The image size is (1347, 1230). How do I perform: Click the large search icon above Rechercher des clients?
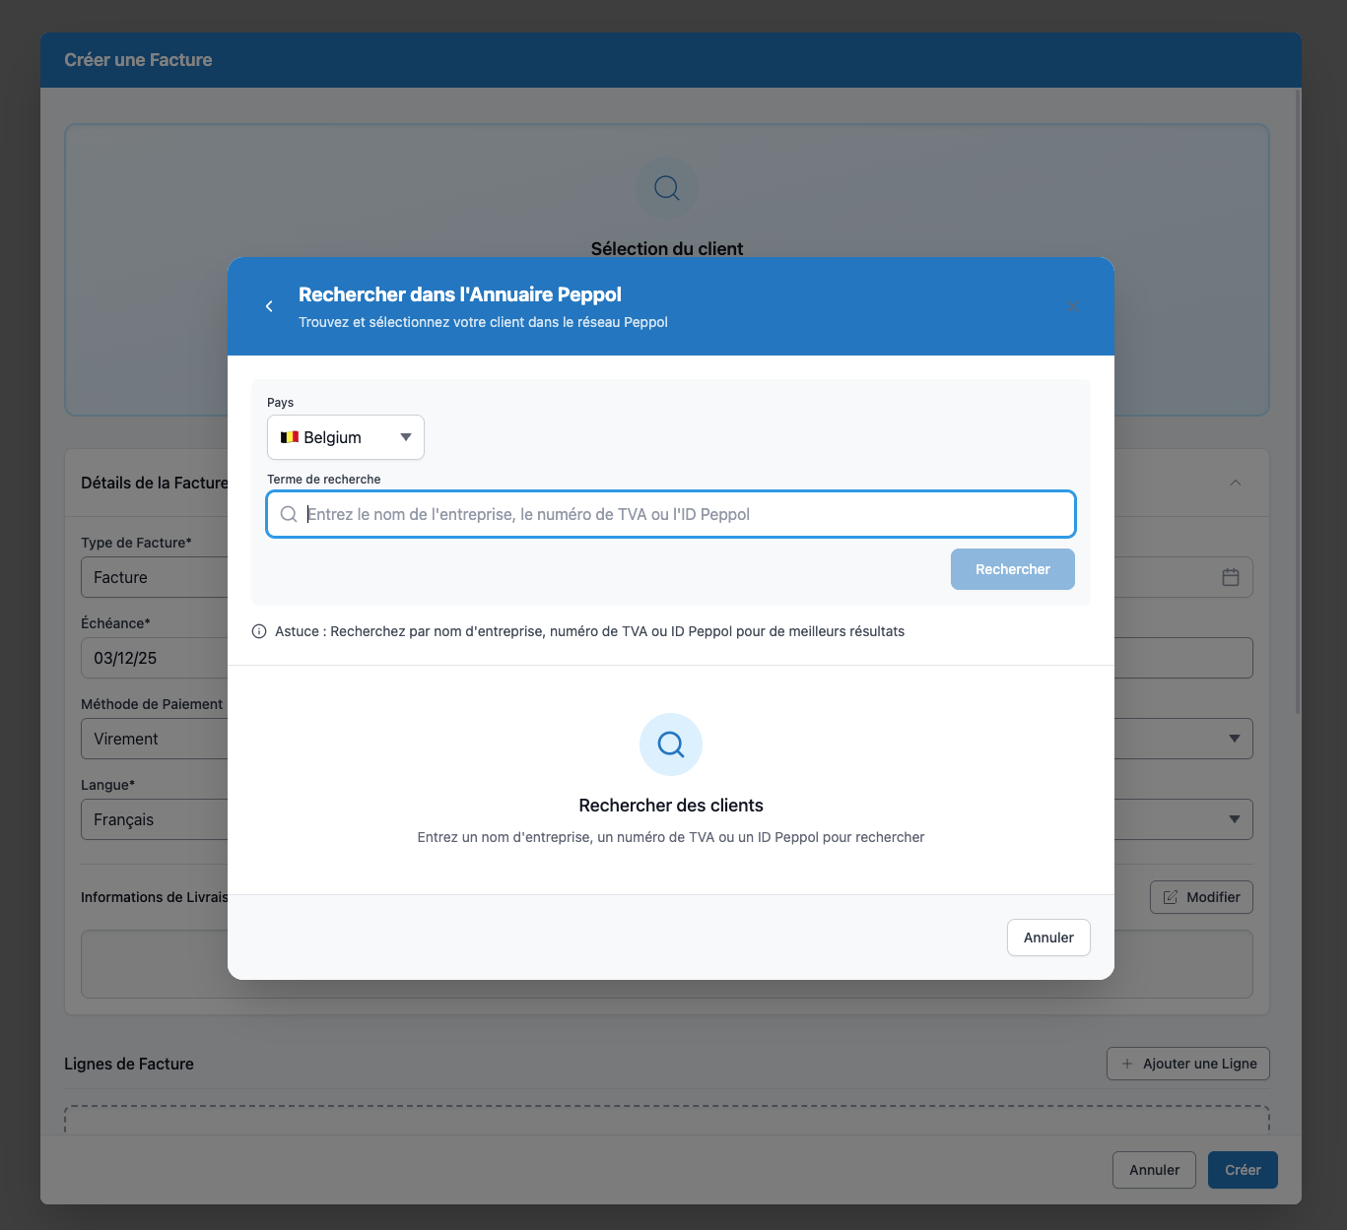pyautogui.click(x=670, y=744)
